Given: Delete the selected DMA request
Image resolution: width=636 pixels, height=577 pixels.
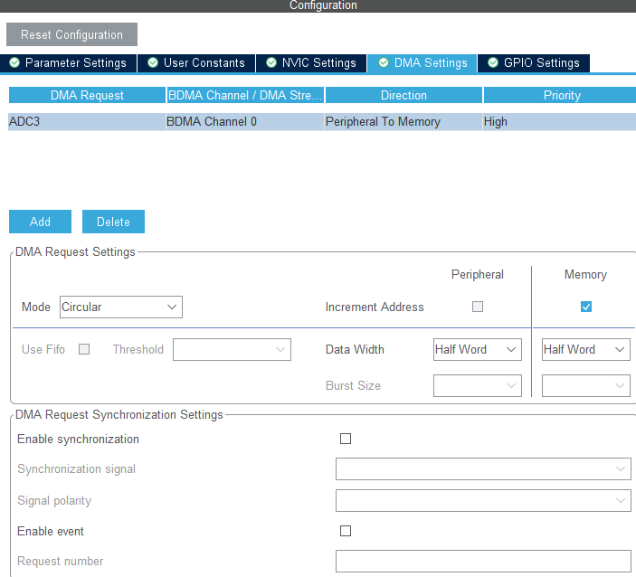Looking at the screenshot, I should 113,222.
